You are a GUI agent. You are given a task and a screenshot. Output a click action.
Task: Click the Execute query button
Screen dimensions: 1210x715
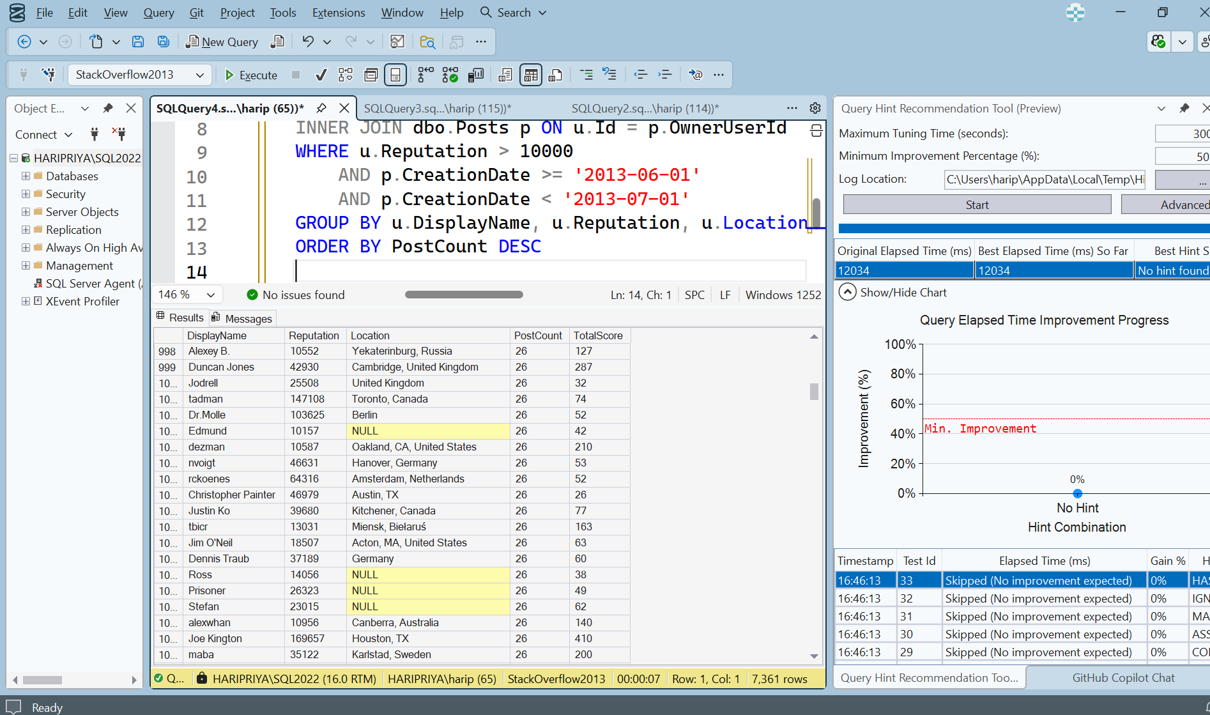coord(250,75)
